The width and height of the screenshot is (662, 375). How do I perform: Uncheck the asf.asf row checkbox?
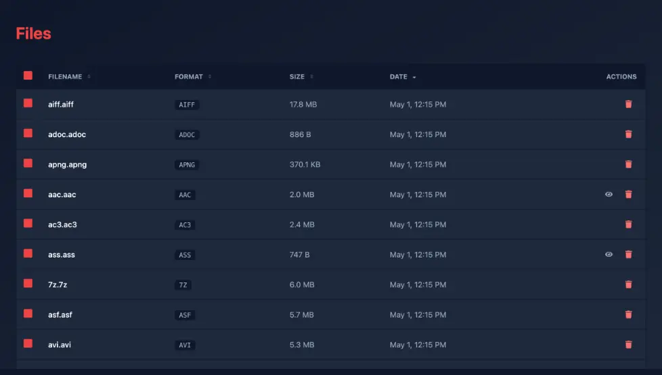[28, 314]
